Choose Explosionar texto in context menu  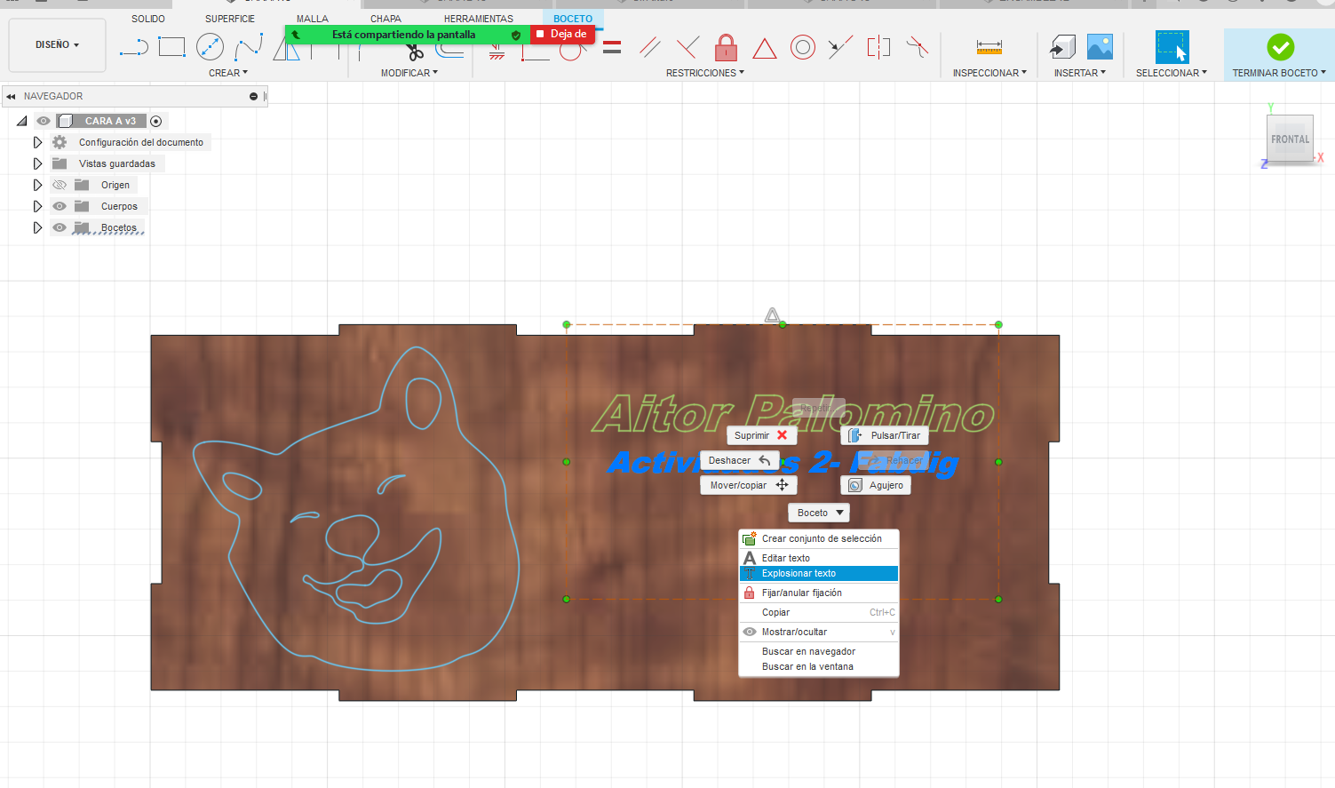819,573
